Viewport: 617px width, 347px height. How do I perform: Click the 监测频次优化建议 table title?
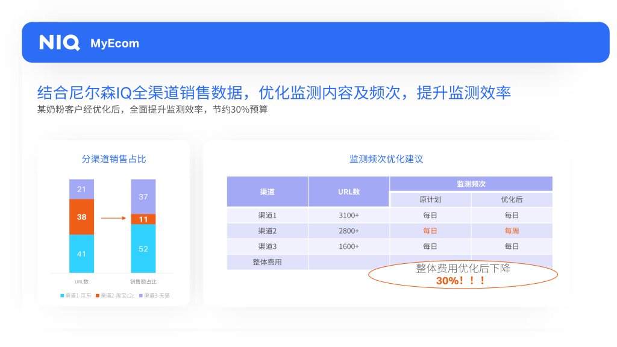[x=386, y=159]
